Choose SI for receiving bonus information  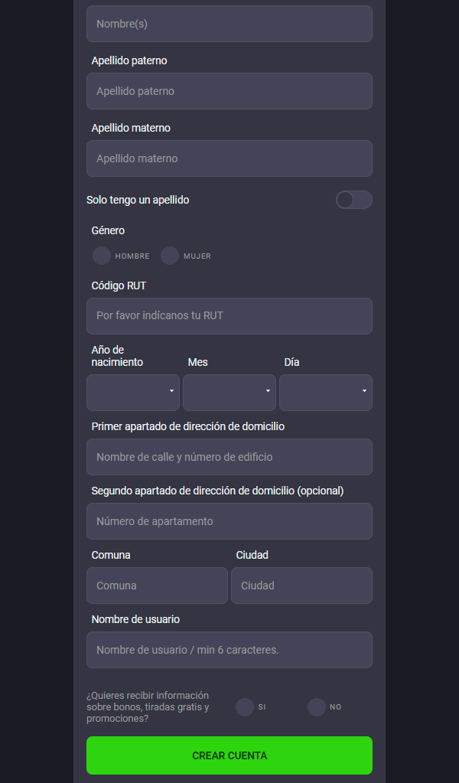[x=245, y=707]
